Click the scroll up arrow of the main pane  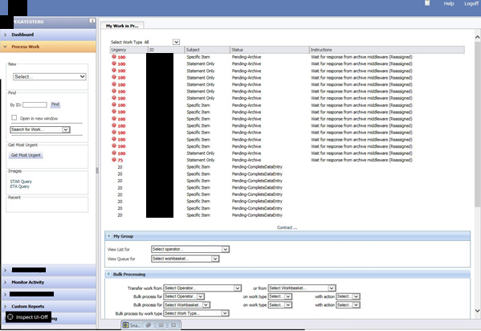(x=477, y=37)
